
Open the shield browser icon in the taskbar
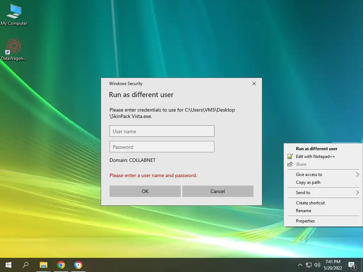78,265
